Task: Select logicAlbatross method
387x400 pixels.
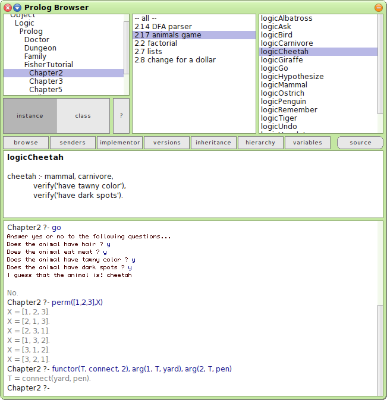Action: pos(319,18)
